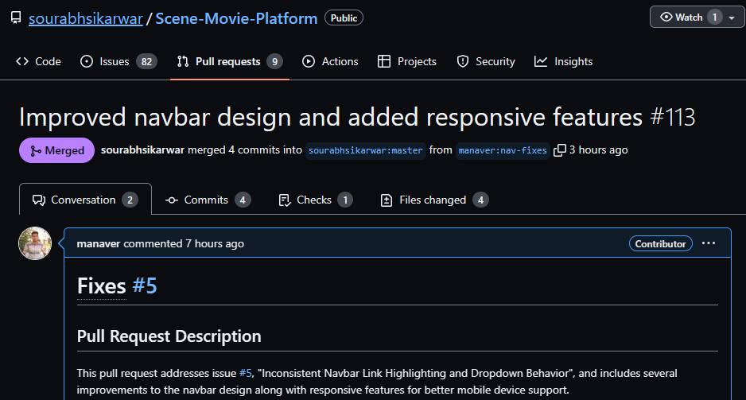Open sourabhsikarwar author link in merge line
The width and height of the screenshot is (746, 400).
click(x=142, y=150)
